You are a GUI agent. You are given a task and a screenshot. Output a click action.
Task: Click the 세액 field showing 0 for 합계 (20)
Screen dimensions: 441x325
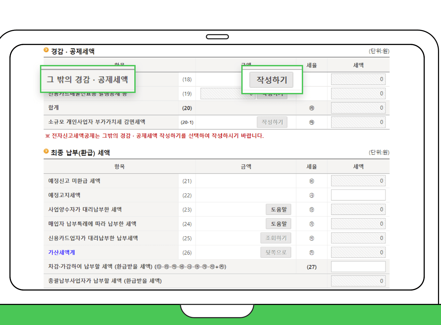358,108
